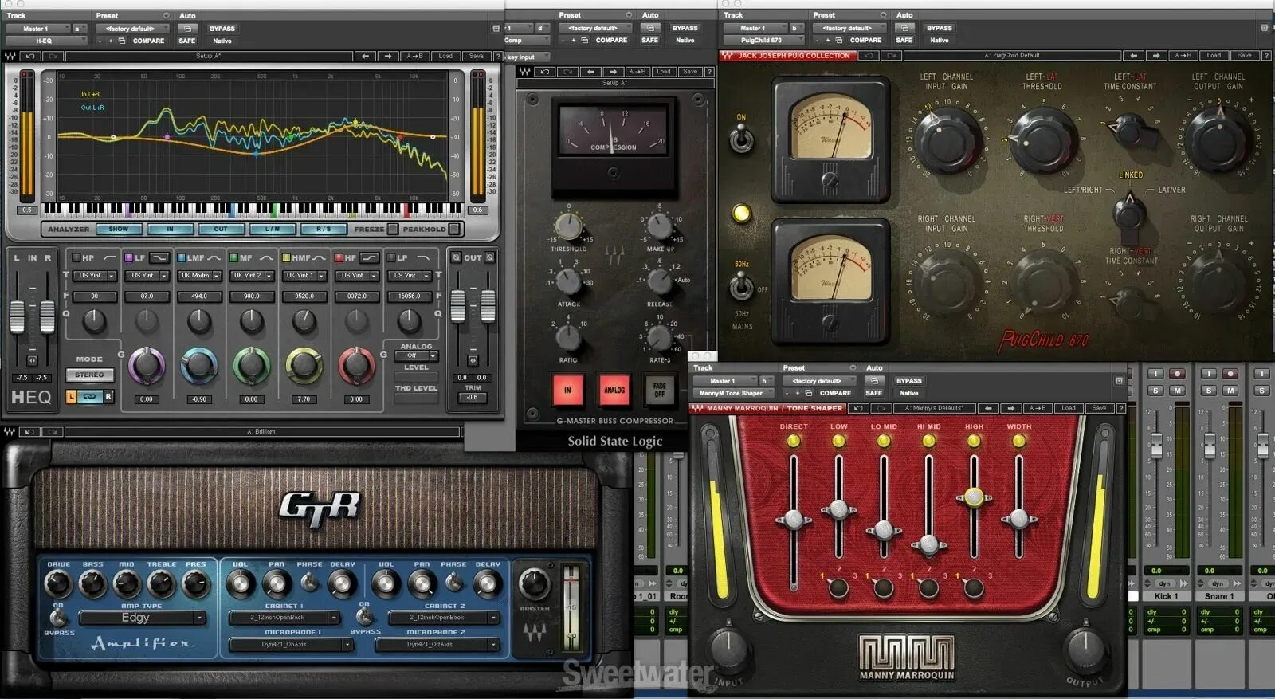
Task: Click the link channels icon in H-EQ mode
Action: 89,396
